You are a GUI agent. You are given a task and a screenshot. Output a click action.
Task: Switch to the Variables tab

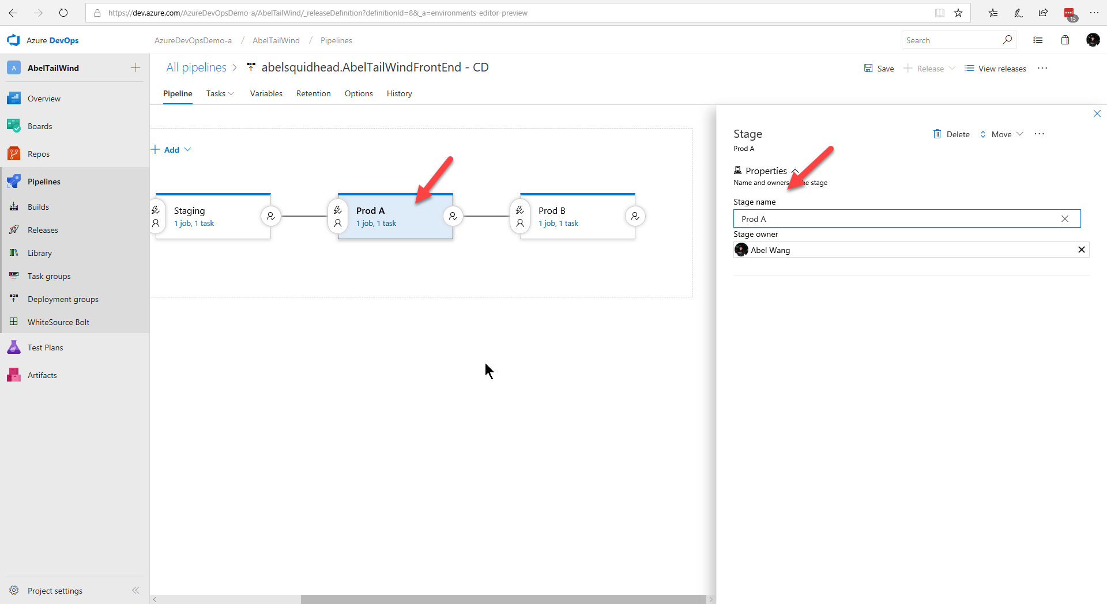coord(266,93)
